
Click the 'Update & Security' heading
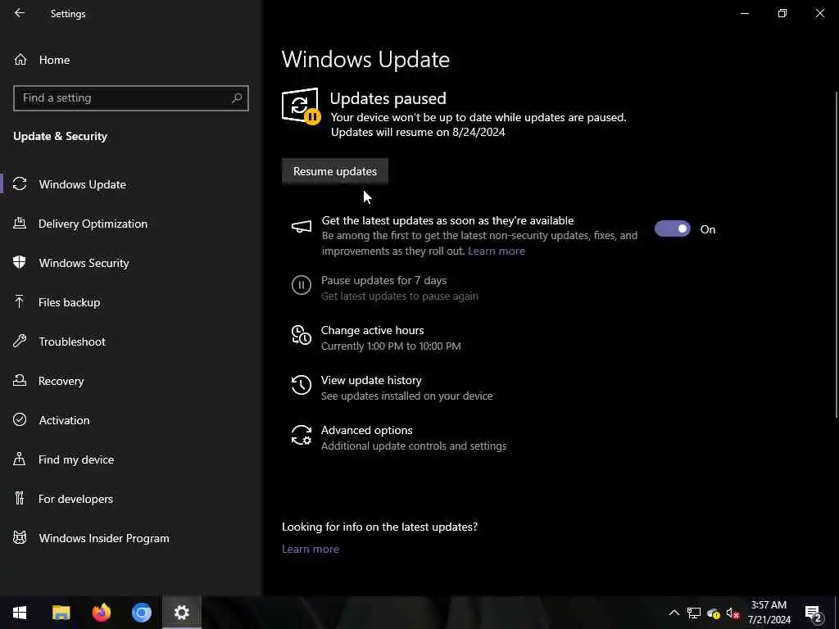pos(61,137)
